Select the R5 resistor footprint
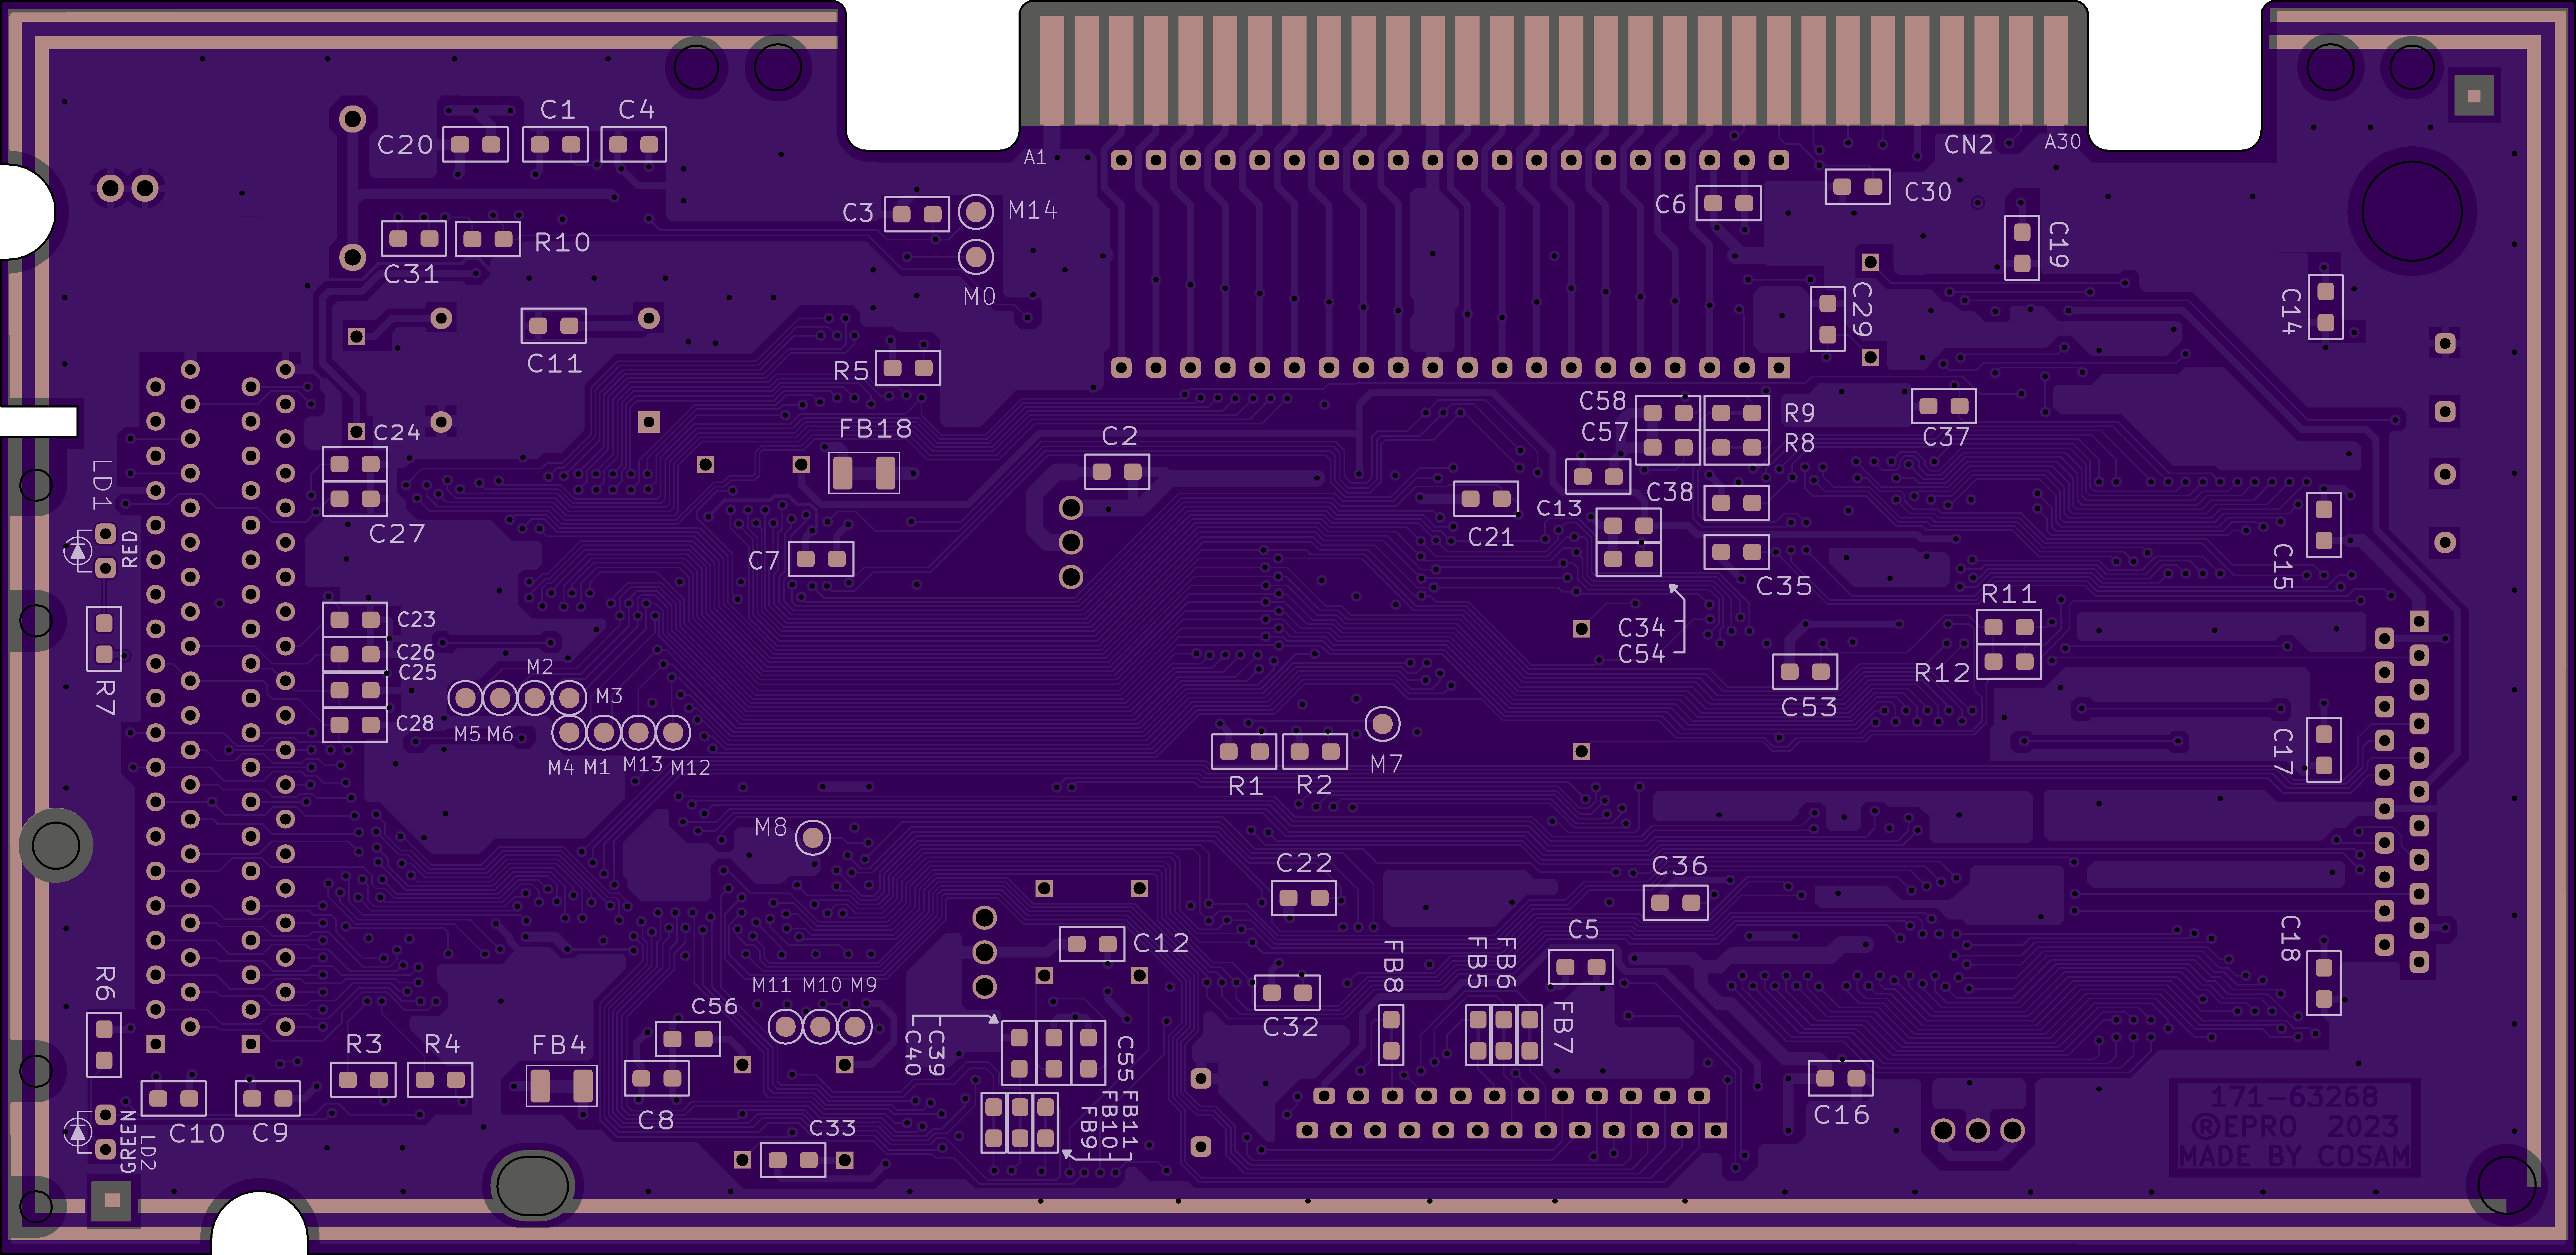The height and width of the screenshot is (1255, 2576). coord(908,368)
